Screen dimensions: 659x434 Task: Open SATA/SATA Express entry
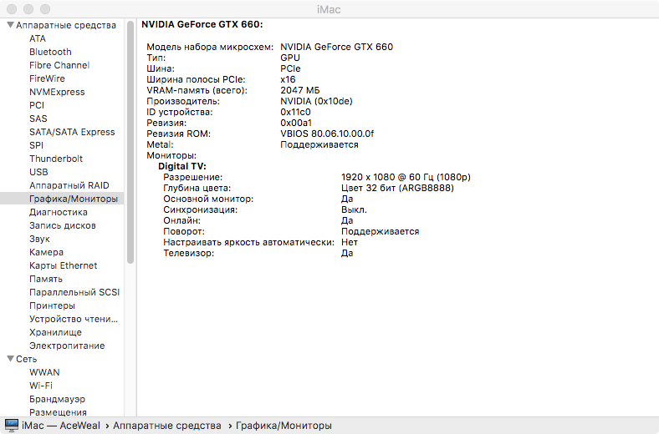(72, 132)
